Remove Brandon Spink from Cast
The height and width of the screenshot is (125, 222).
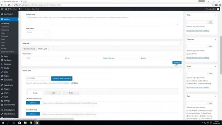[187, 116]
